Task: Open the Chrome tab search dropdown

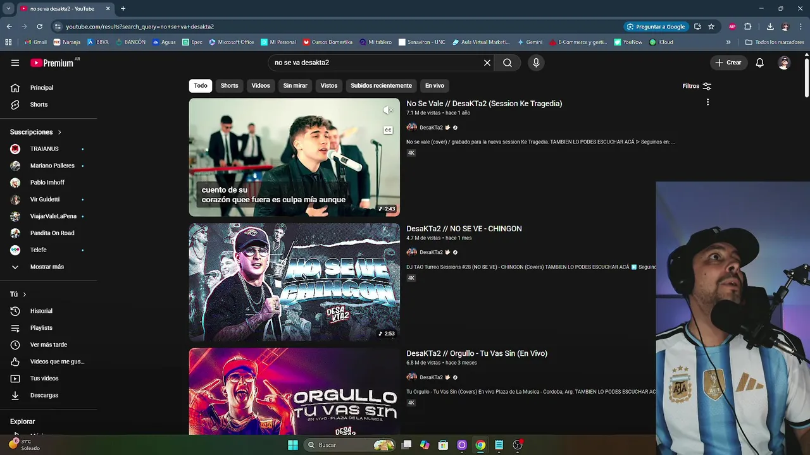Action: pos(8,9)
